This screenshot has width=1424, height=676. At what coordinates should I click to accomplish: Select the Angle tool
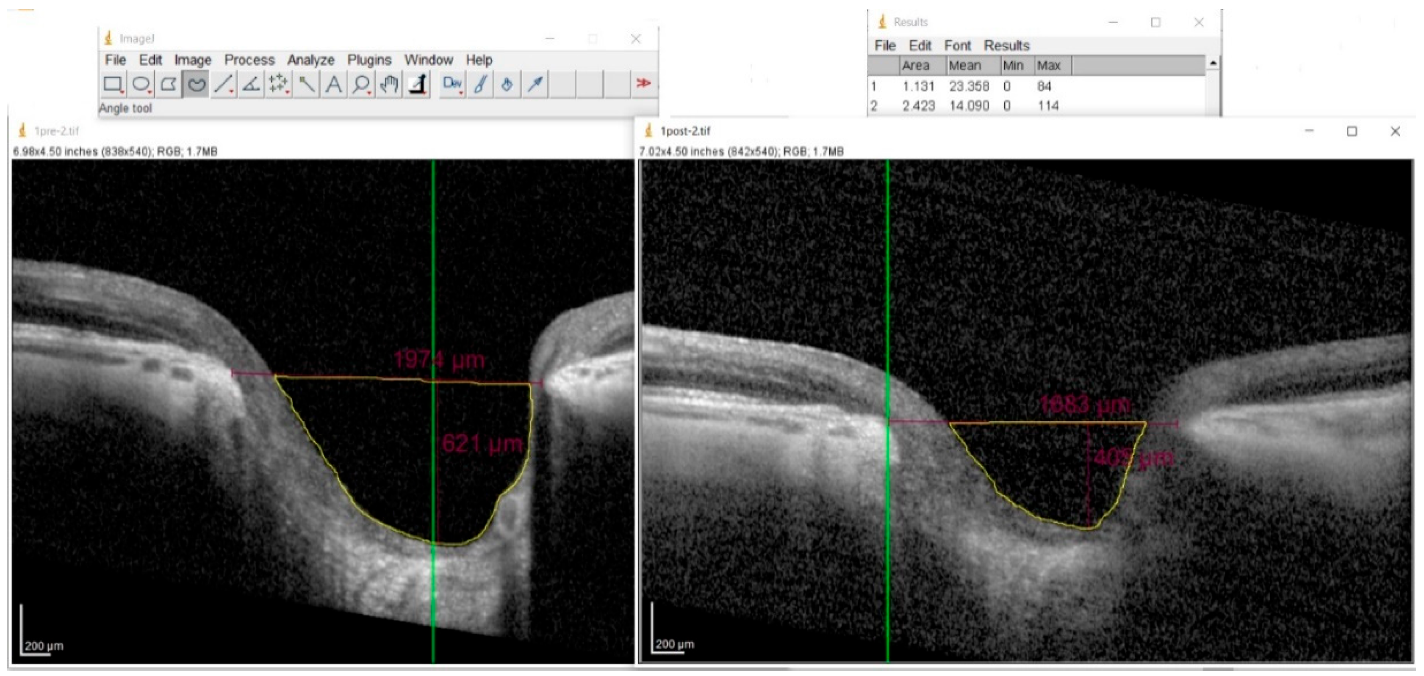(x=251, y=84)
